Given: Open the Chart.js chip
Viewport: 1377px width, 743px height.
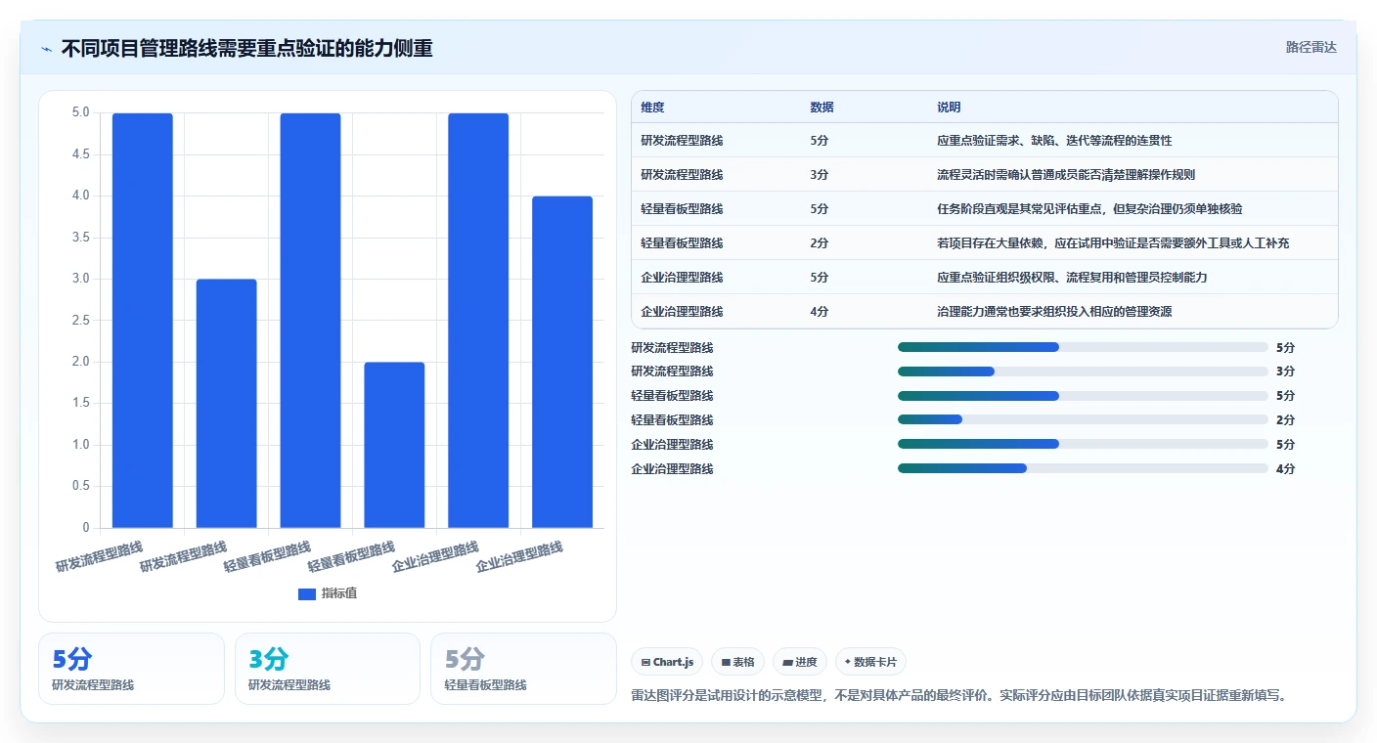Looking at the screenshot, I should pyautogui.click(x=667, y=662).
